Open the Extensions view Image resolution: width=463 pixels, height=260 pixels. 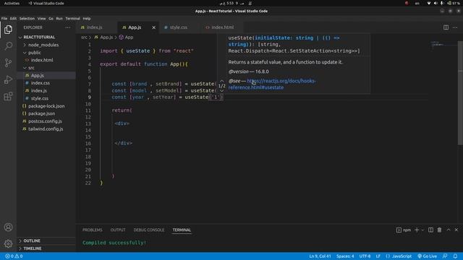point(8,96)
